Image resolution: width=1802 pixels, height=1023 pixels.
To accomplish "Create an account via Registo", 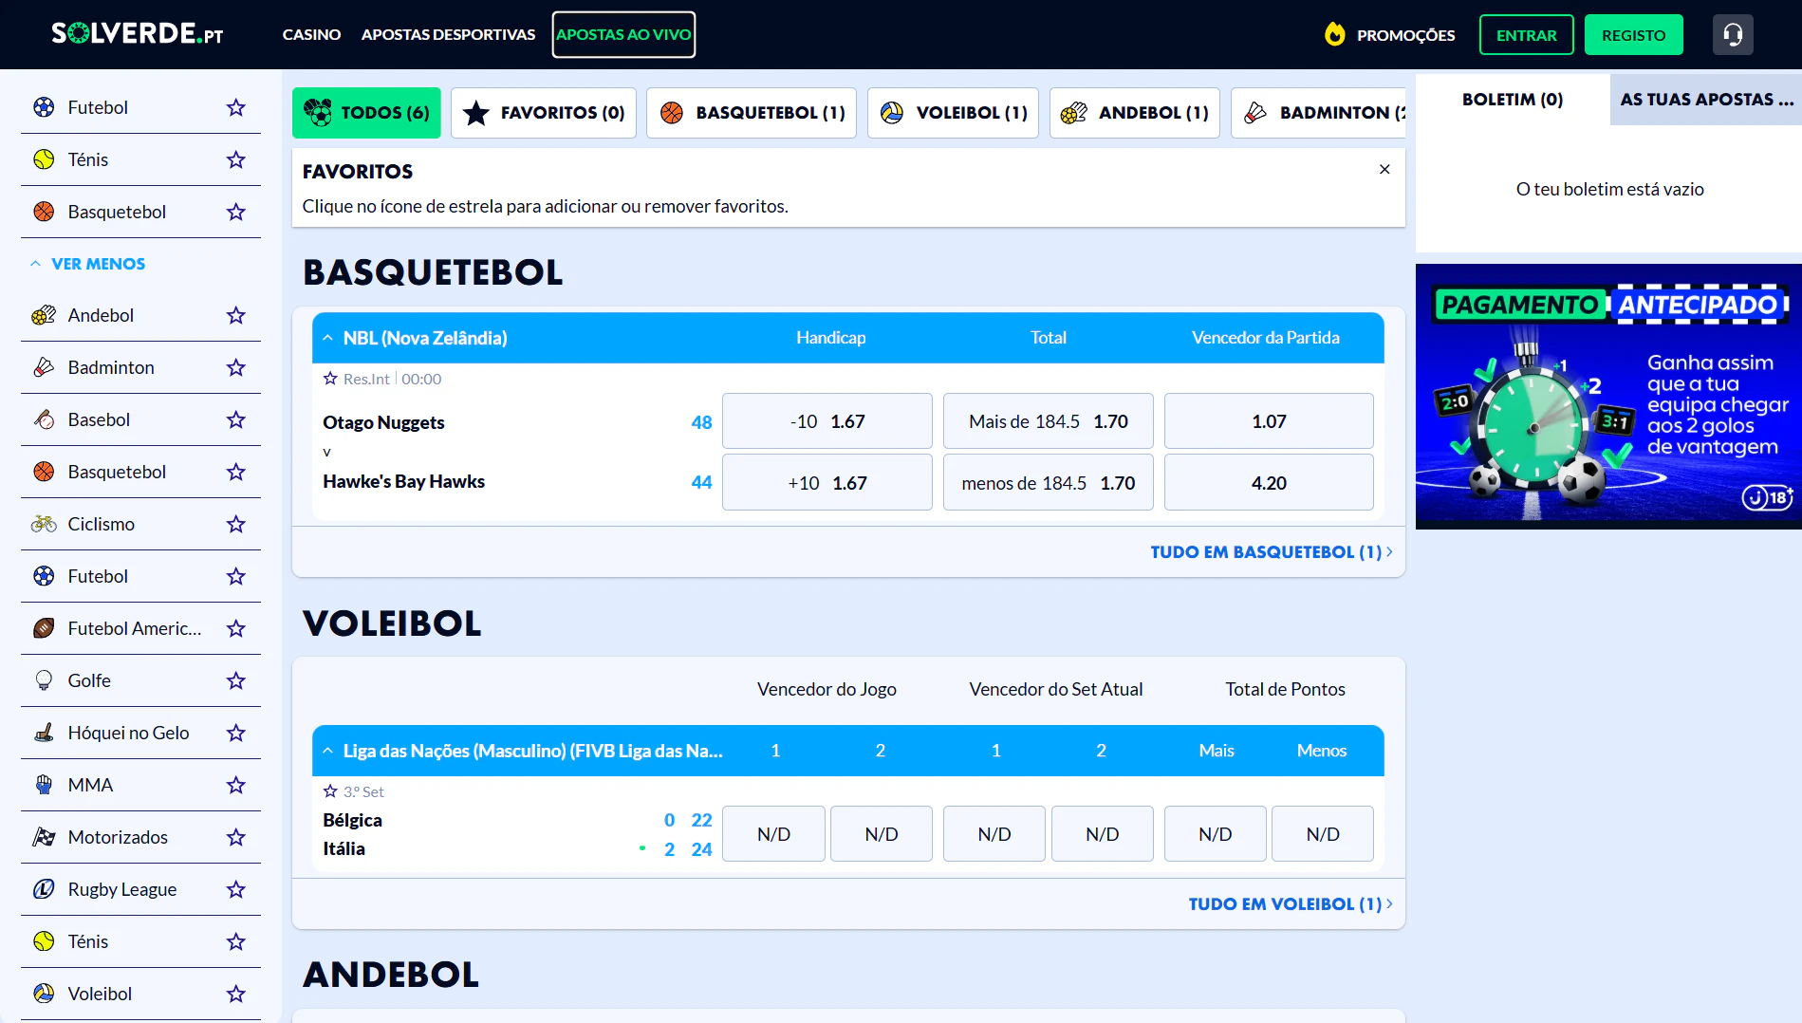I will coord(1633,35).
